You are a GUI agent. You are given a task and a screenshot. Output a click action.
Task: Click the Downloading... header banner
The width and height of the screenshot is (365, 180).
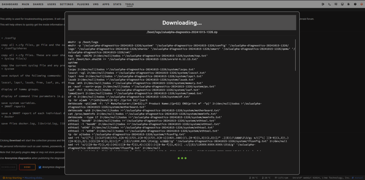point(182,23)
